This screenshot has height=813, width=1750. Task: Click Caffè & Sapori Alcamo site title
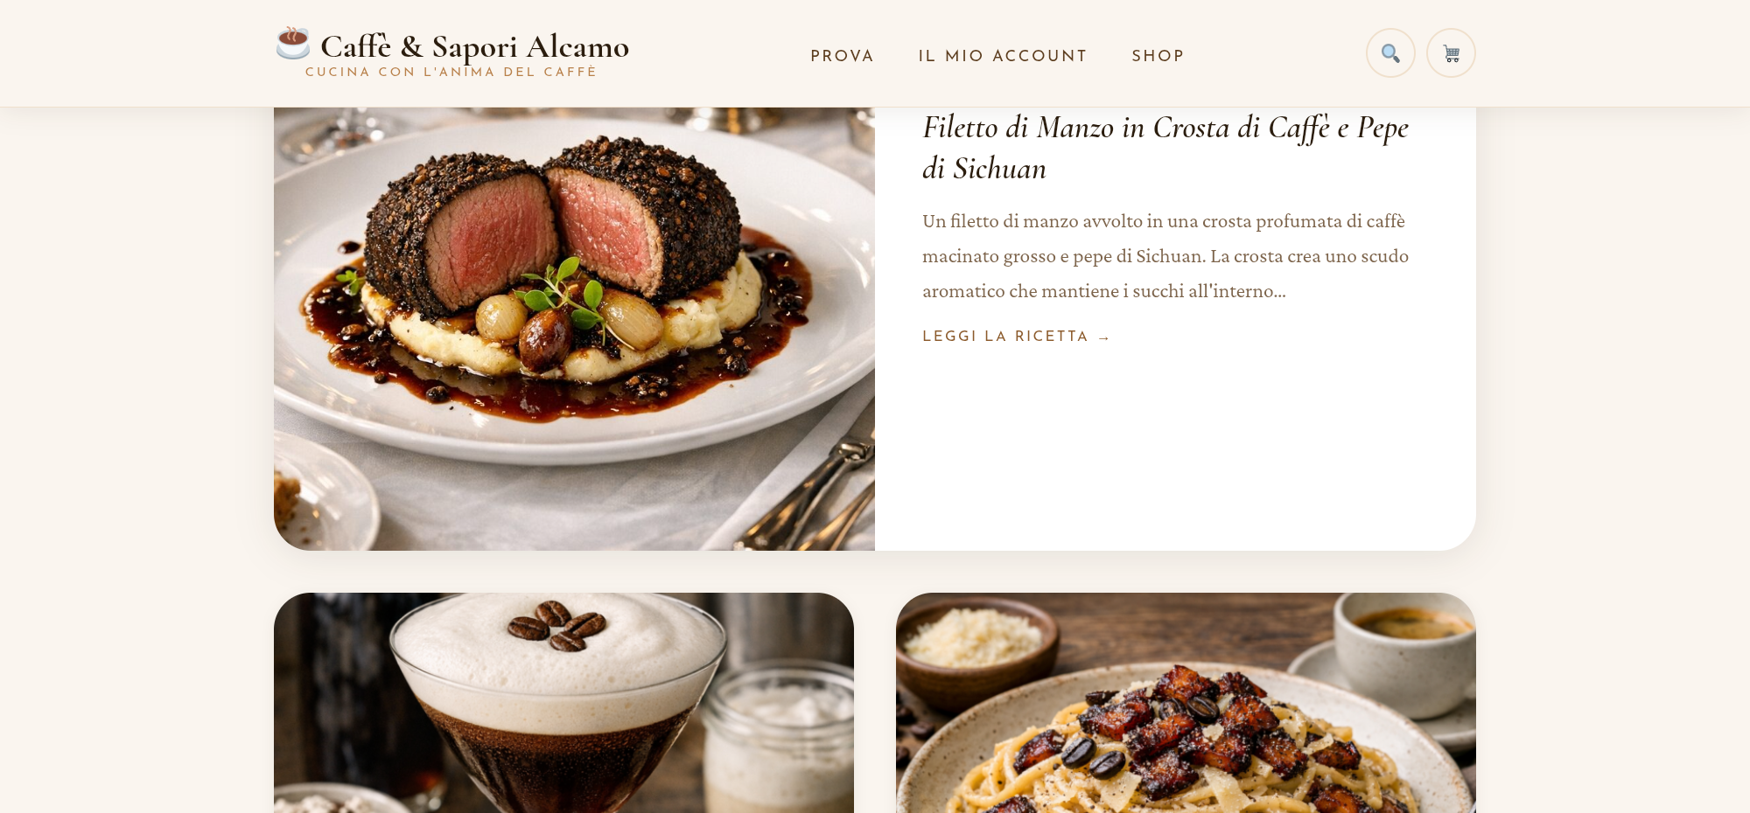[474, 46]
